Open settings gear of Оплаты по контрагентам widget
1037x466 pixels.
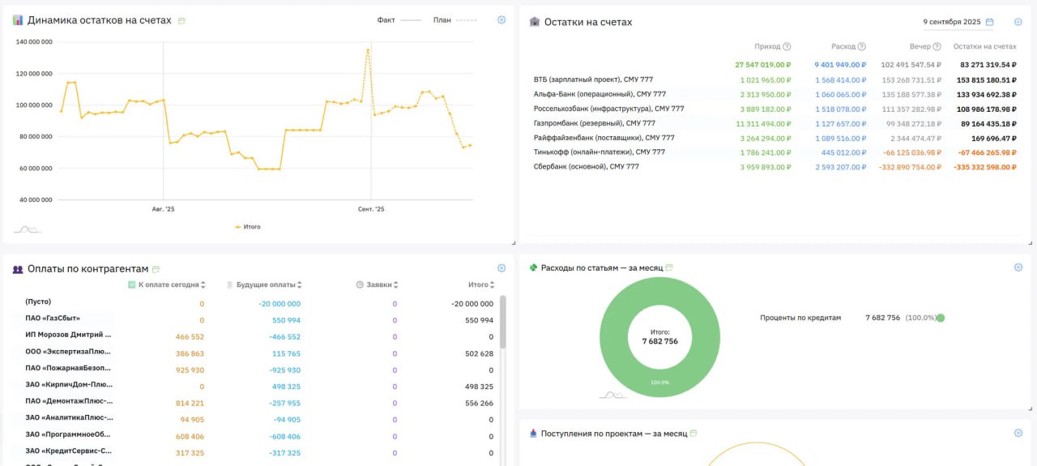[x=501, y=268]
